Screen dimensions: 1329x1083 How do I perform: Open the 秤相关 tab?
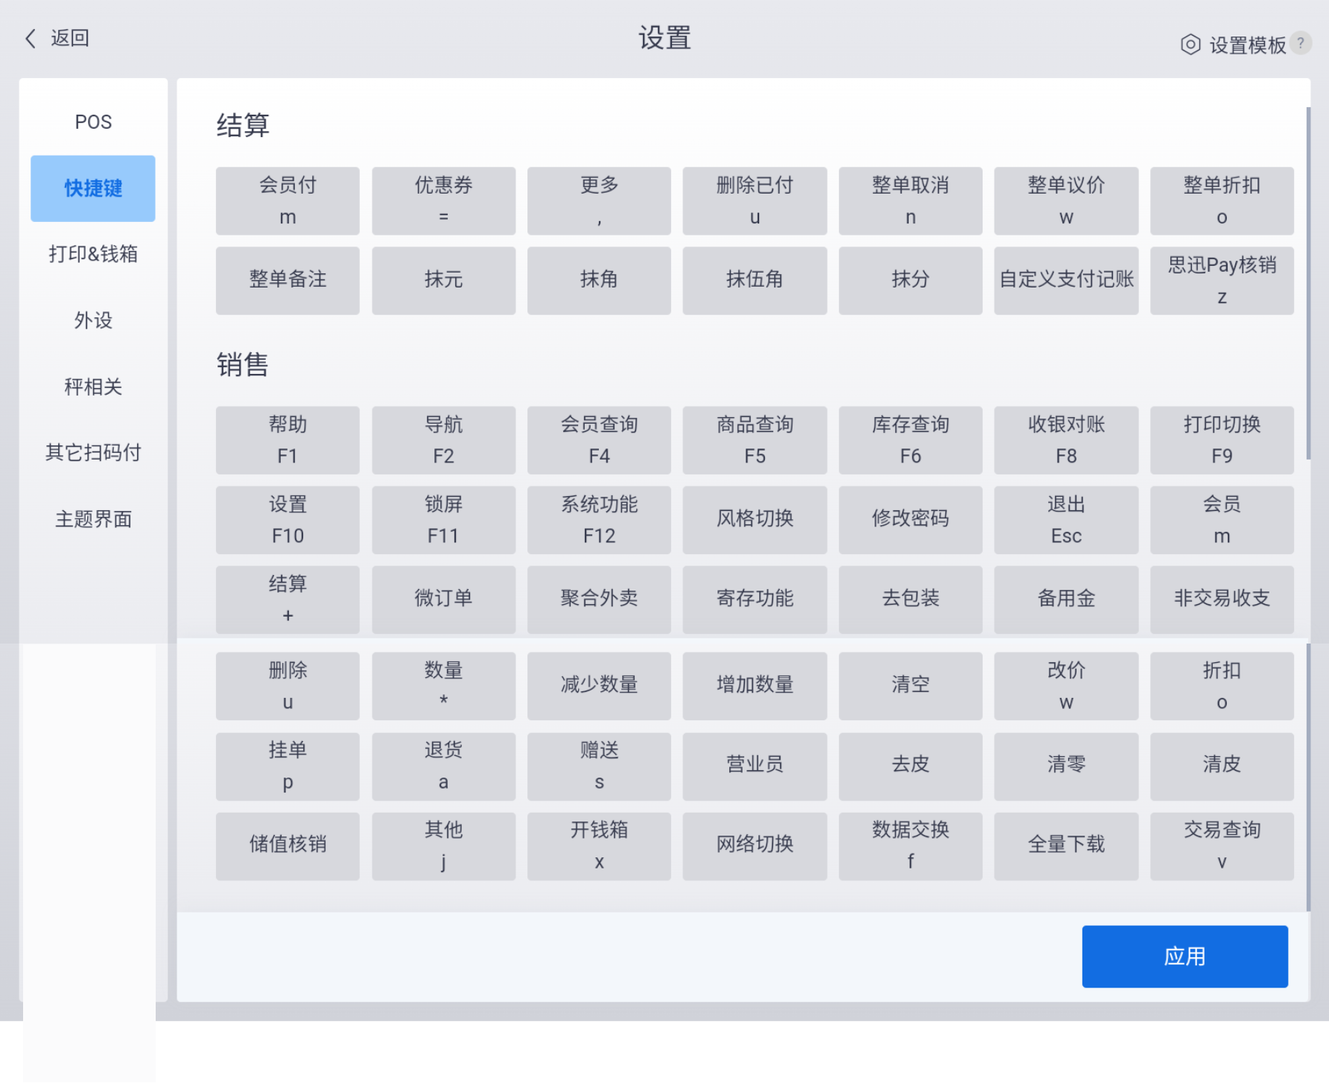(x=93, y=387)
